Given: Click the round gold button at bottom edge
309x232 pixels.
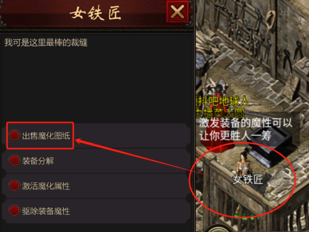Looking at the screenshot, I should click(x=218, y=228).
